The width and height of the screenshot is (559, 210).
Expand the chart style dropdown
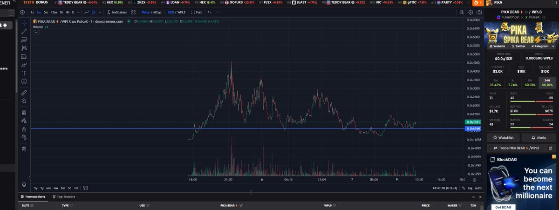pos(100,12)
